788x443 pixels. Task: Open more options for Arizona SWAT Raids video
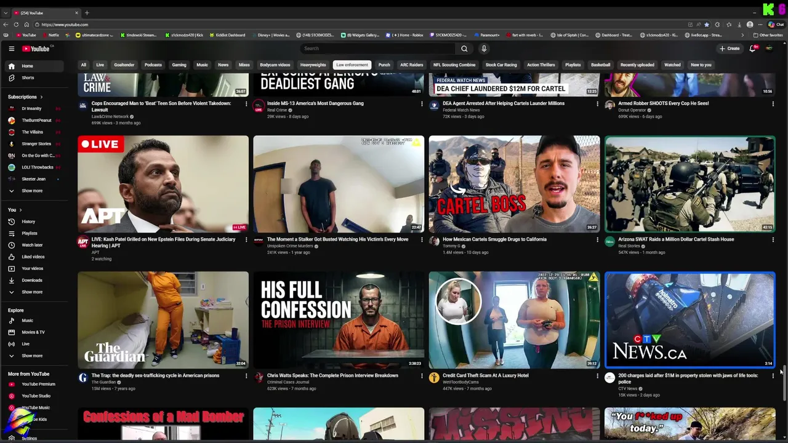point(773,240)
